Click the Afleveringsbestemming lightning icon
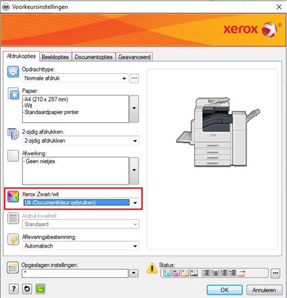Image resolution: width=287 pixels, height=298 pixels. [13, 240]
